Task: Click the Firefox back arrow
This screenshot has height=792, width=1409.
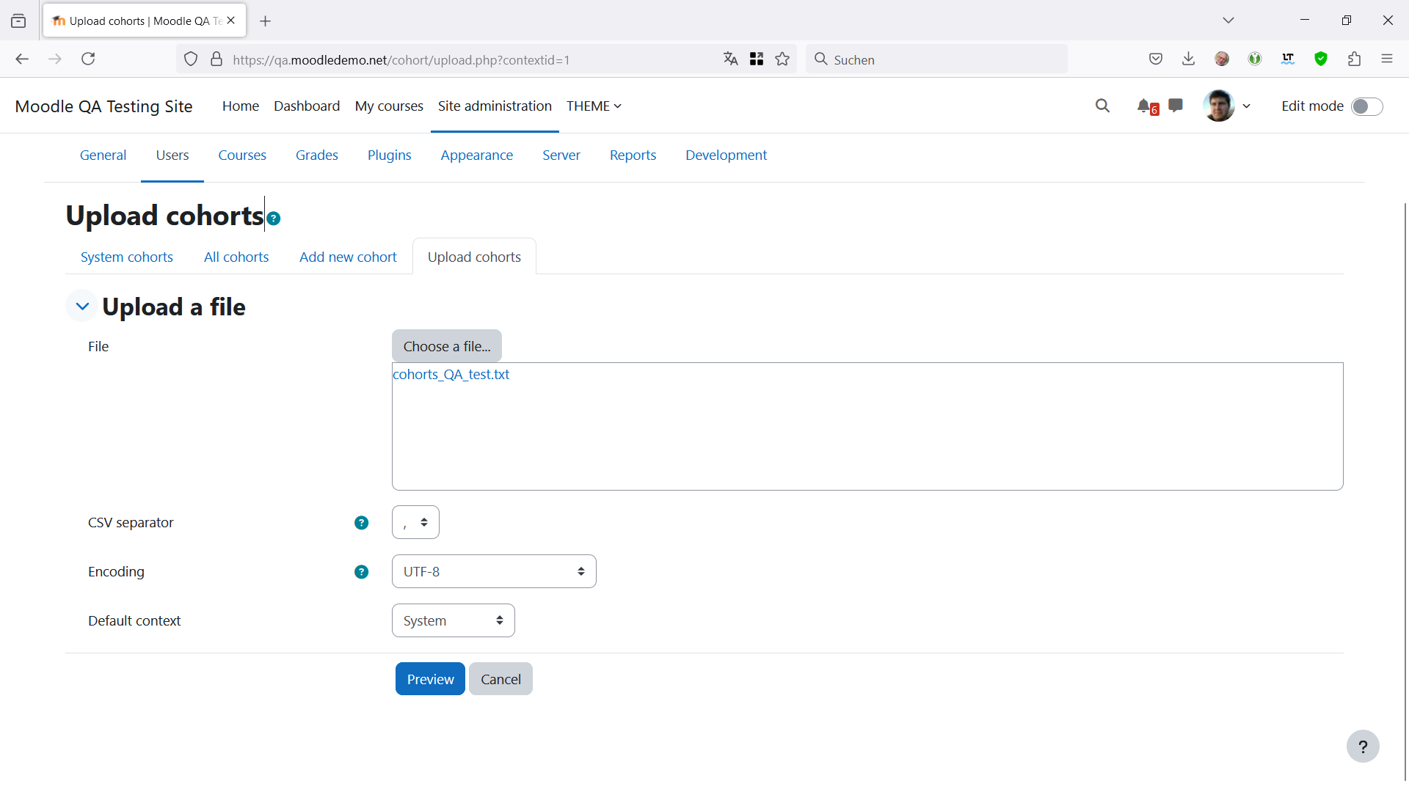Action: tap(22, 59)
